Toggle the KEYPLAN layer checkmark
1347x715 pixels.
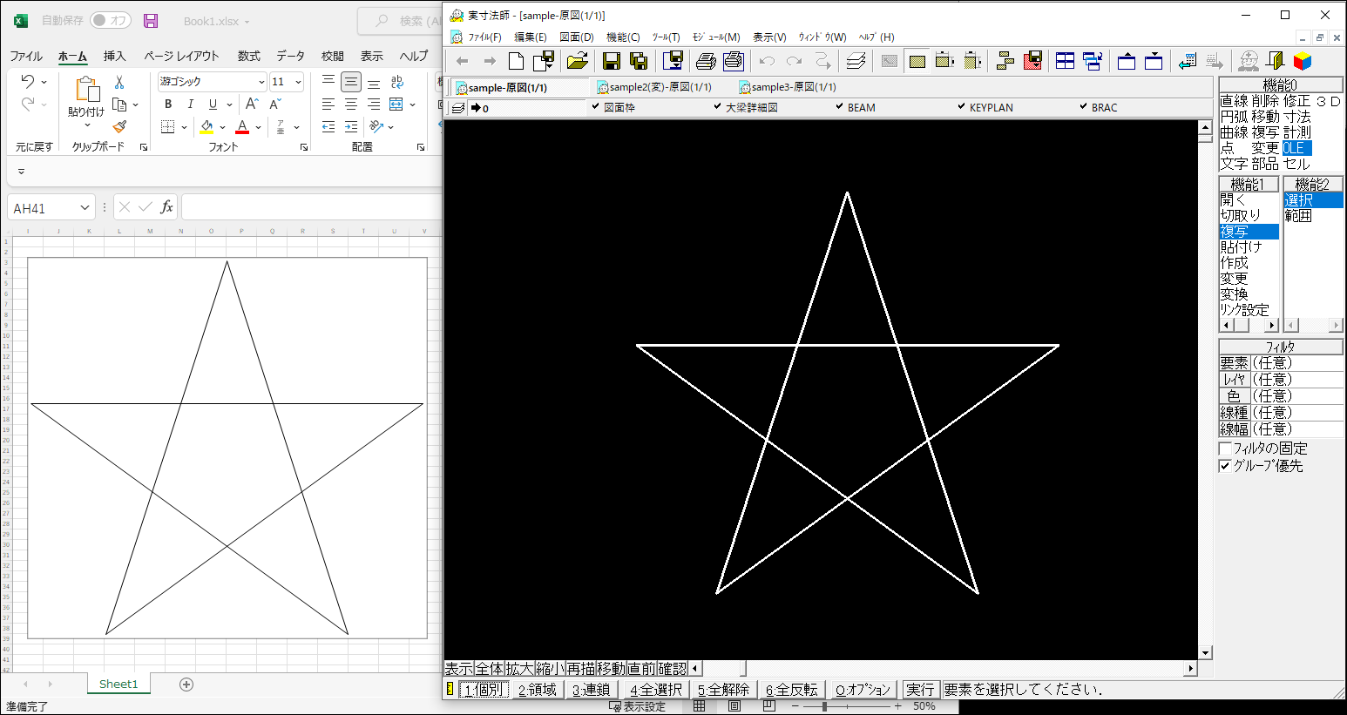[x=961, y=107]
